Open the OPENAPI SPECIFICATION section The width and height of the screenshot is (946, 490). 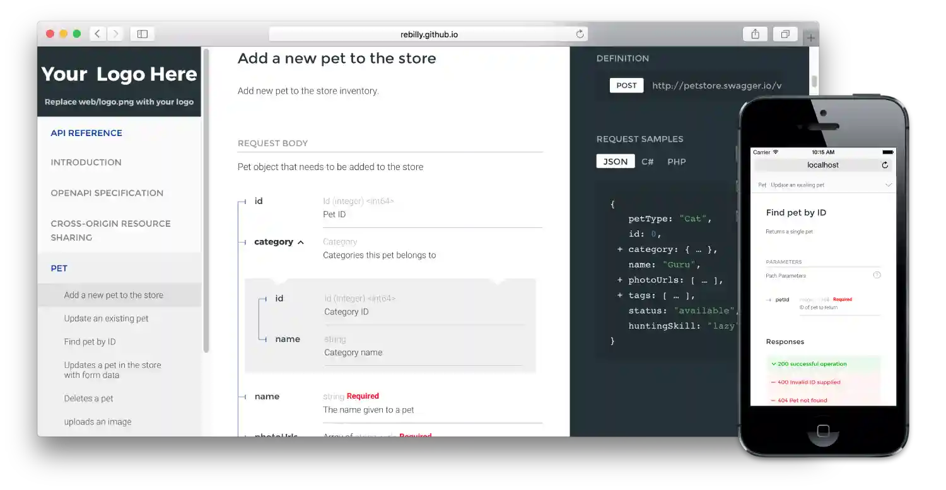click(x=107, y=193)
